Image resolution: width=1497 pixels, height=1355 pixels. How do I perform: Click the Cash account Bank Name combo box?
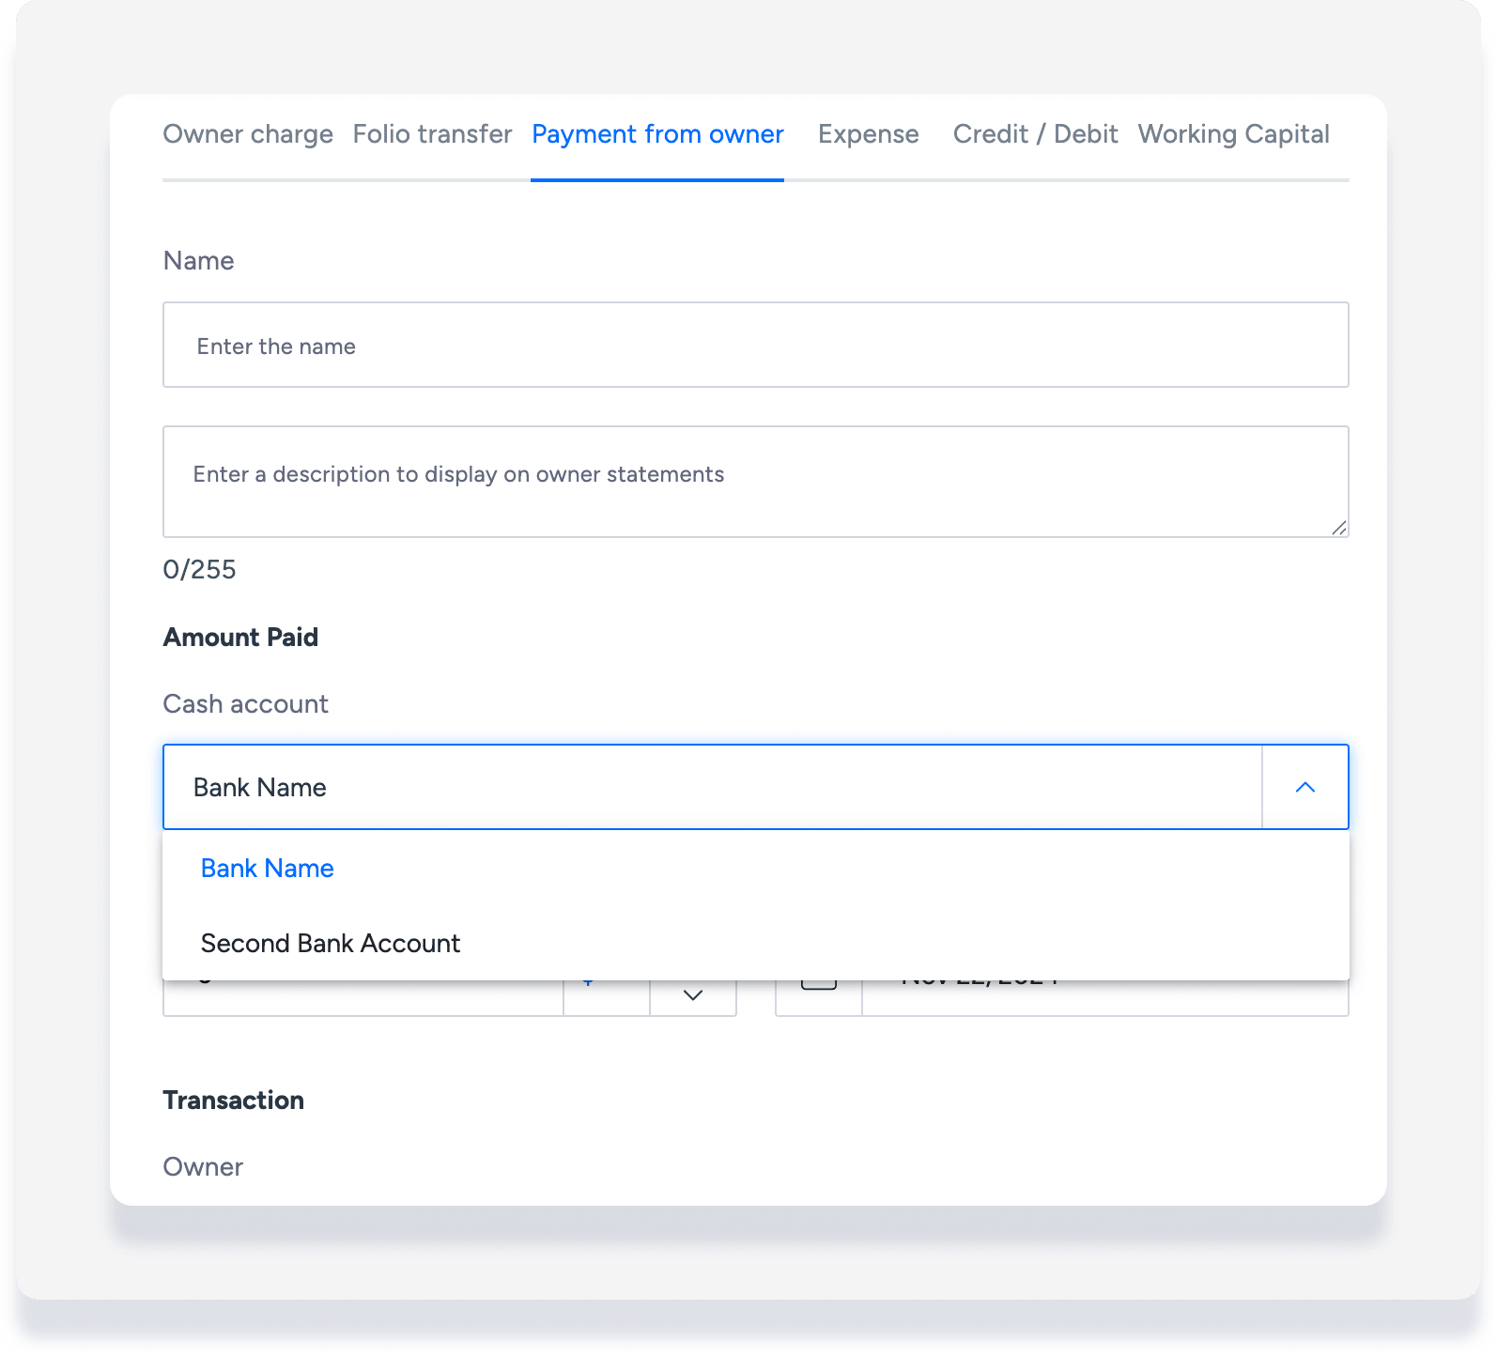click(x=712, y=787)
